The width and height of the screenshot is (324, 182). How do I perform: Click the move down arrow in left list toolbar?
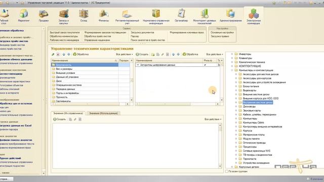tap(69, 54)
